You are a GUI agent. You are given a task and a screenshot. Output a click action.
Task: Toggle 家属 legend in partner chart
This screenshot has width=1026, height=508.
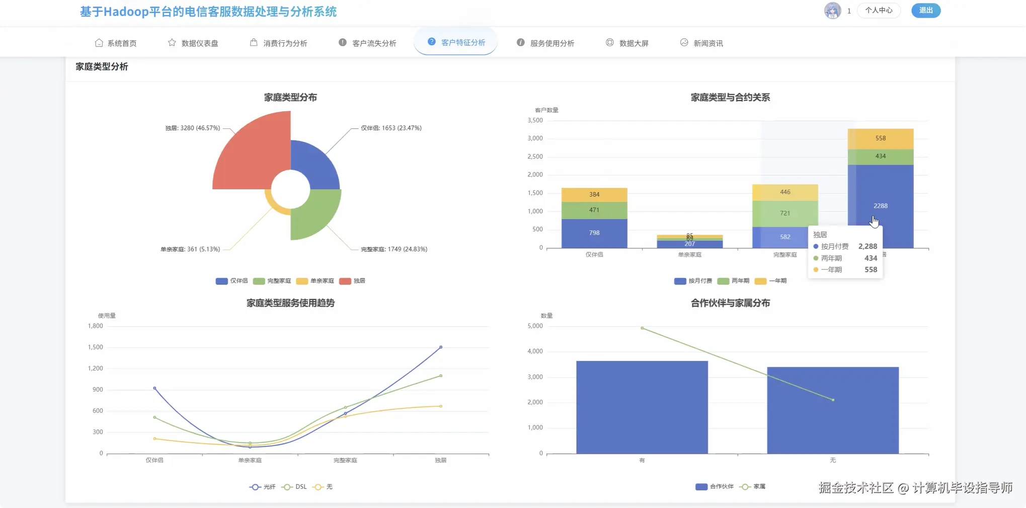(x=752, y=487)
